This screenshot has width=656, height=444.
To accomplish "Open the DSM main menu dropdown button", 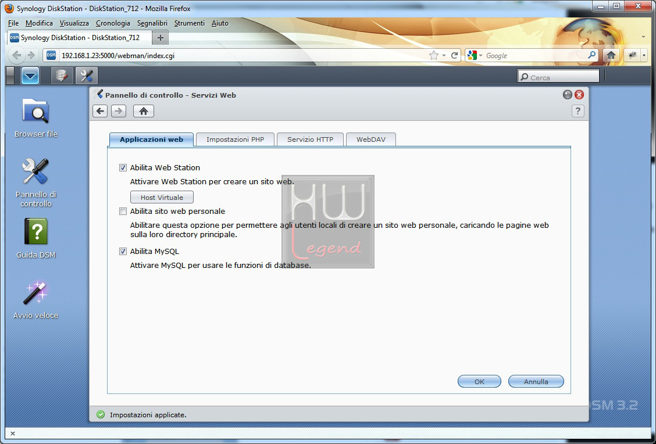I will click(x=30, y=76).
